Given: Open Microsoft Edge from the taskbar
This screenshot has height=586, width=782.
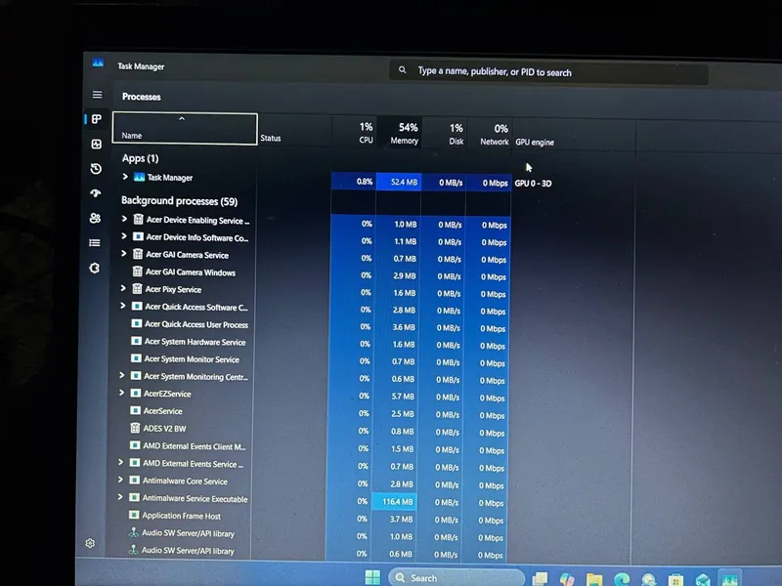Looking at the screenshot, I should pos(622,579).
